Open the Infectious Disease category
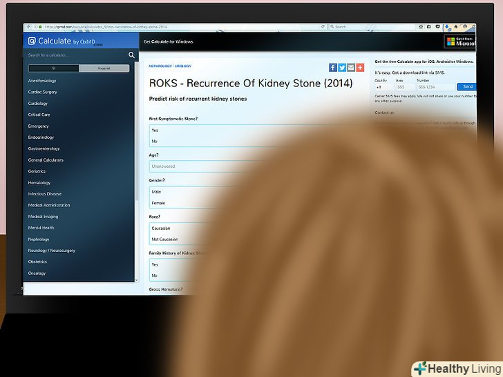The image size is (503, 377). pos(45,193)
